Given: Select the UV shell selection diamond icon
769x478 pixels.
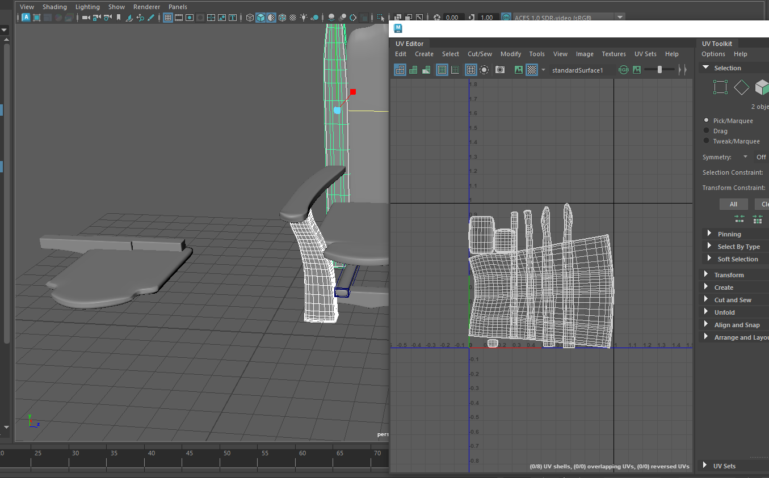Looking at the screenshot, I should pyautogui.click(x=741, y=87).
